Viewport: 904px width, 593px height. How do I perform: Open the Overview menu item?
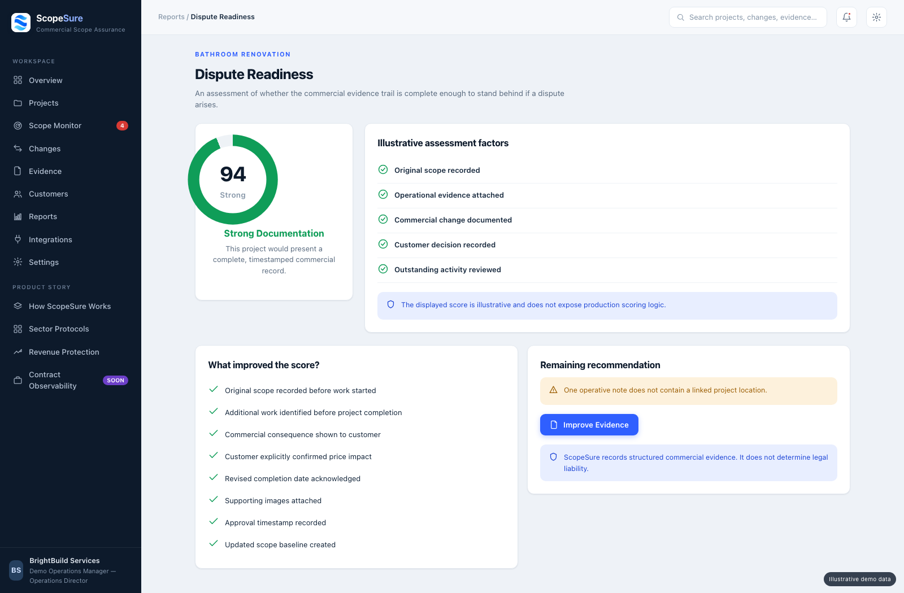tap(71, 80)
